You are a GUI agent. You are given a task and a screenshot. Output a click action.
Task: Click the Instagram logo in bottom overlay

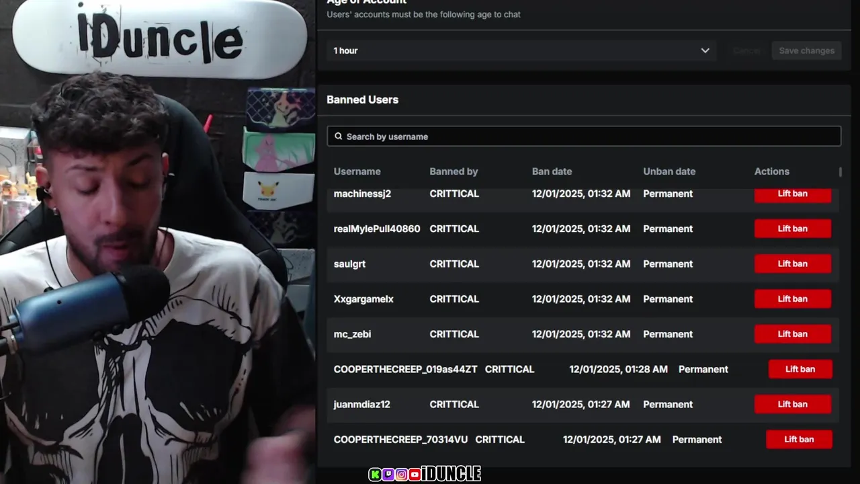coord(401,475)
